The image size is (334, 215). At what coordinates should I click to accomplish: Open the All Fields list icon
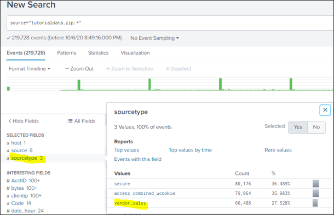pos(70,121)
